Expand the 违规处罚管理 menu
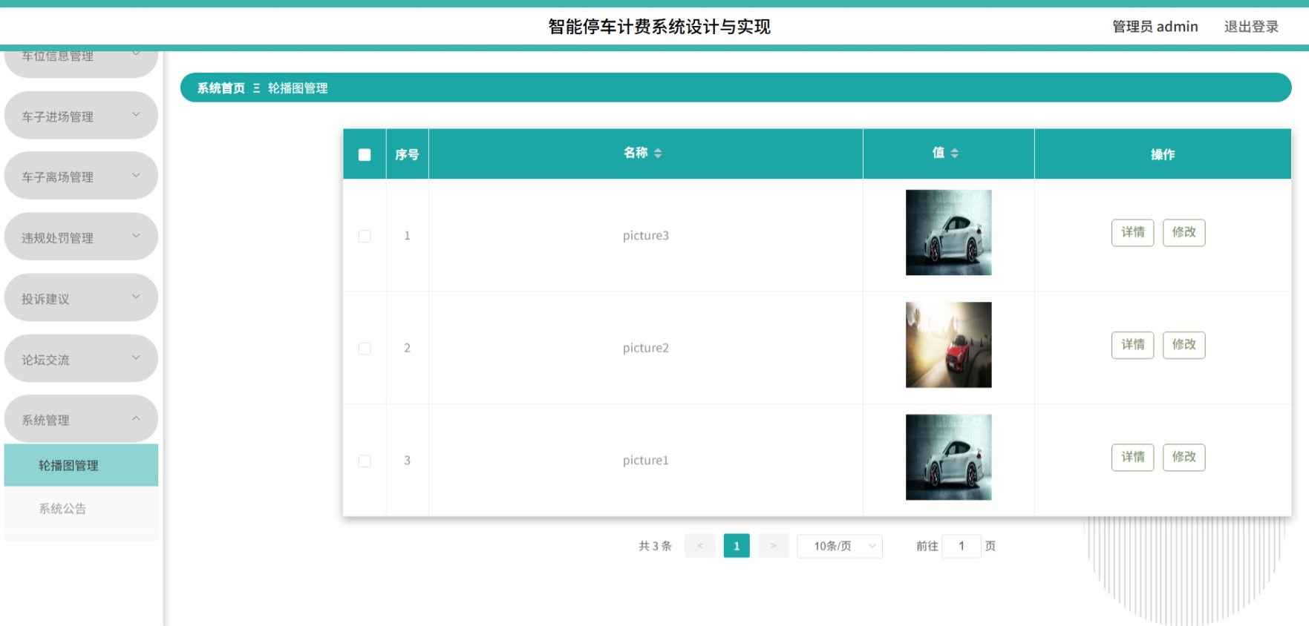This screenshot has height=626, width=1309. [81, 237]
